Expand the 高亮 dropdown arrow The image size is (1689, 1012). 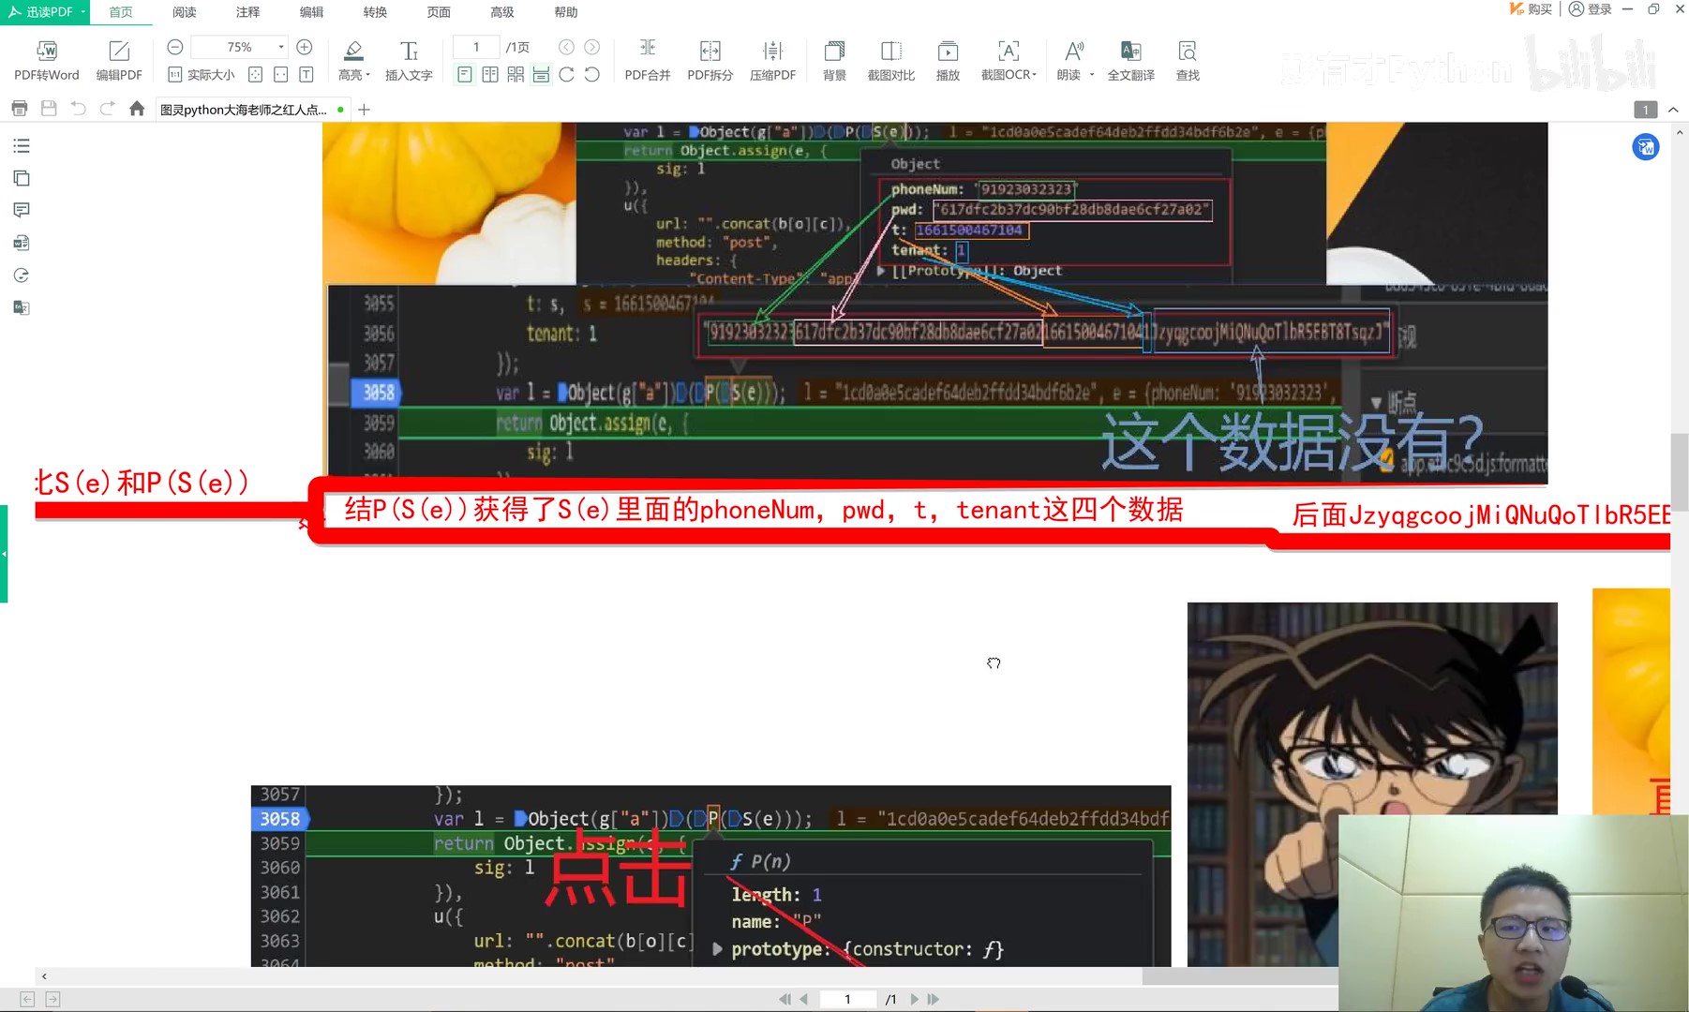pos(367,76)
